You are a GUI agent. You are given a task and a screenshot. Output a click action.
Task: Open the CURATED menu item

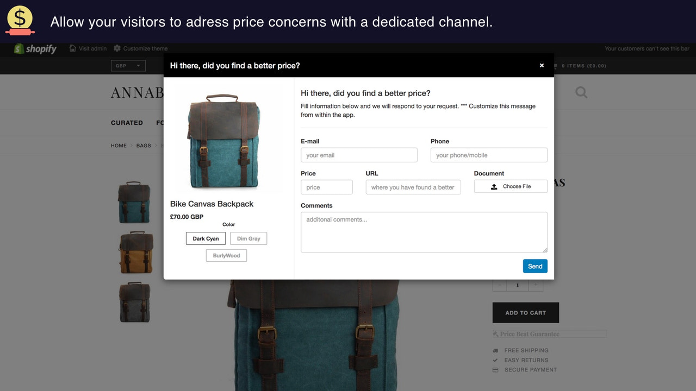pyautogui.click(x=127, y=123)
